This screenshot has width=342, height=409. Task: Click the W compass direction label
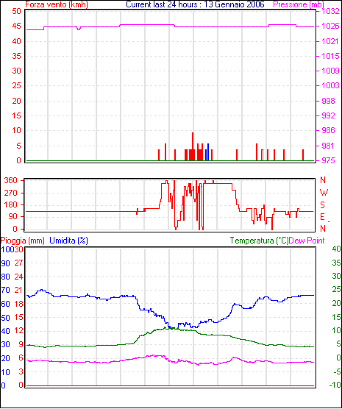click(324, 193)
